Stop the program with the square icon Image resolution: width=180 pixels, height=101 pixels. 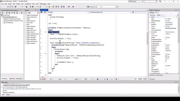coord(33,7)
